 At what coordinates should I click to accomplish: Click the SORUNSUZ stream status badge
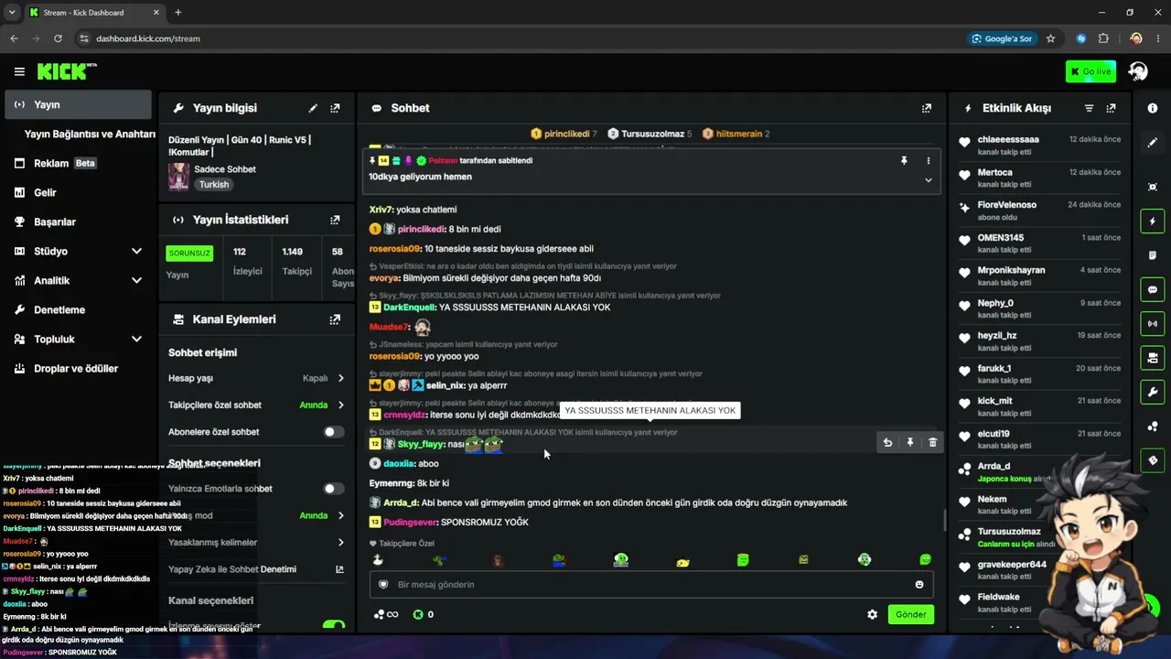189,253
